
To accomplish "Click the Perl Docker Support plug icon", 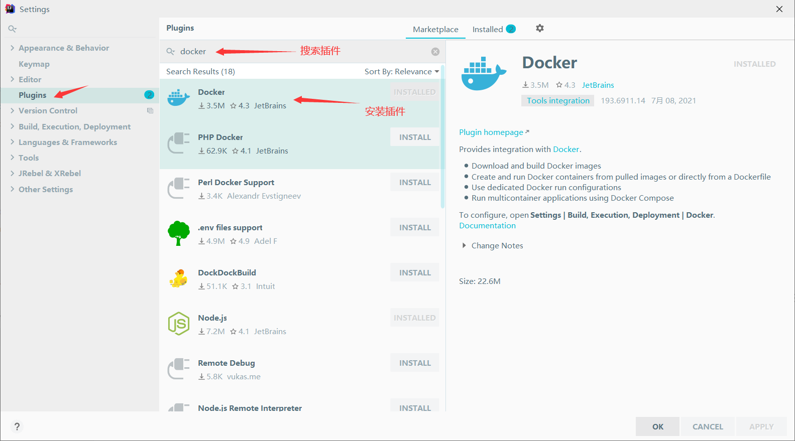I will pos(178,188).
